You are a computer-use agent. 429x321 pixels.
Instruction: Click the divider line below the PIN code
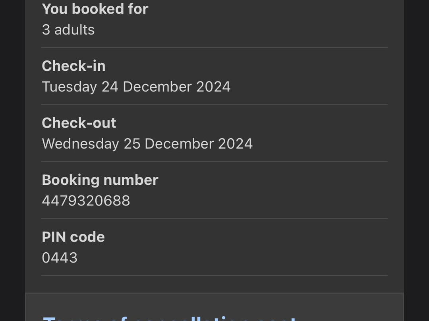214,275
